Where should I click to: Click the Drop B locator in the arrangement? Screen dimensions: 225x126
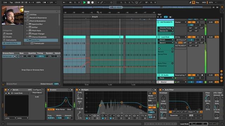point(95,17)
